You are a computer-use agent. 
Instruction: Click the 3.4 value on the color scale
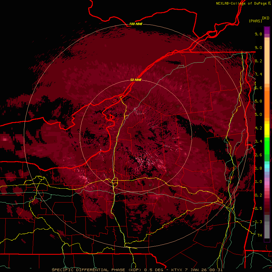(258, 141)
